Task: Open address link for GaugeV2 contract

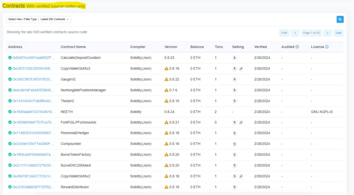Action: point(33,80)
